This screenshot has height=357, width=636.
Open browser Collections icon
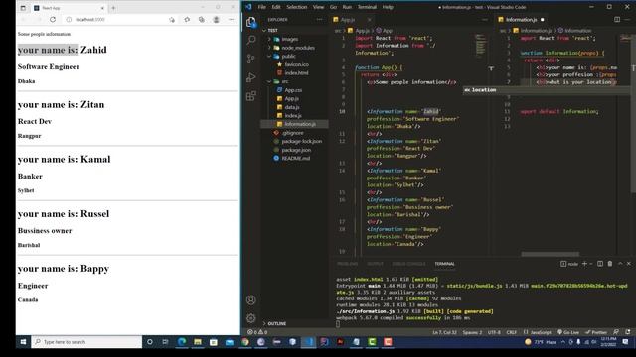201,19
